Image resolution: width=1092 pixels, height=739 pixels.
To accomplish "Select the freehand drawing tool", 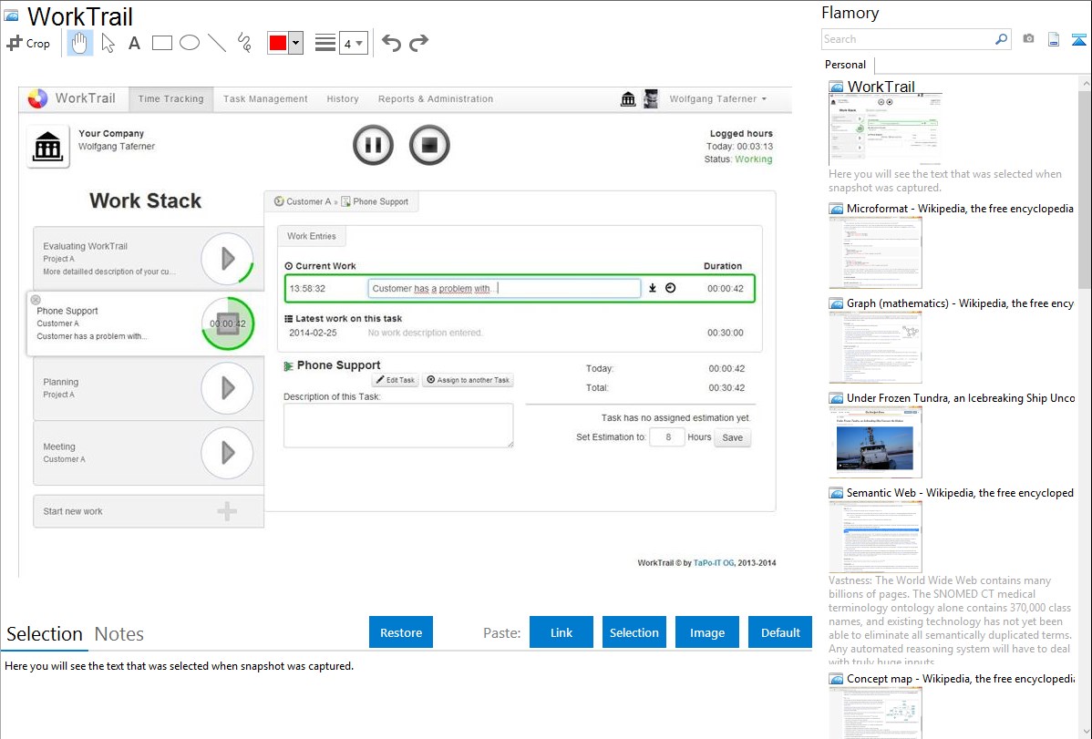I will point(244,43).
